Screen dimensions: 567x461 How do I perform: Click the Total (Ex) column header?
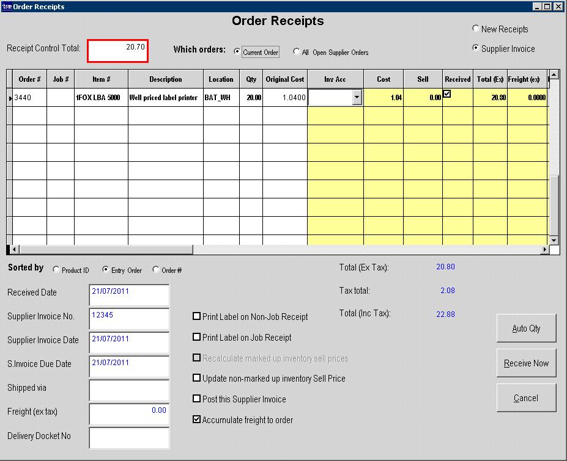pos(490,79)
